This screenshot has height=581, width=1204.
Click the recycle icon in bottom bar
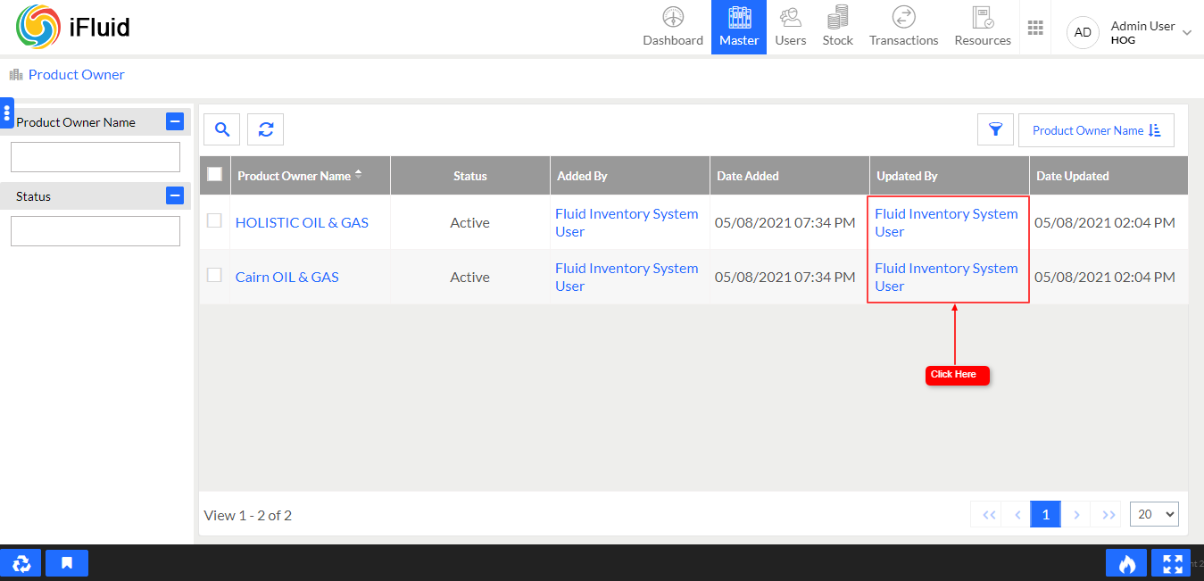pos(21,563)
